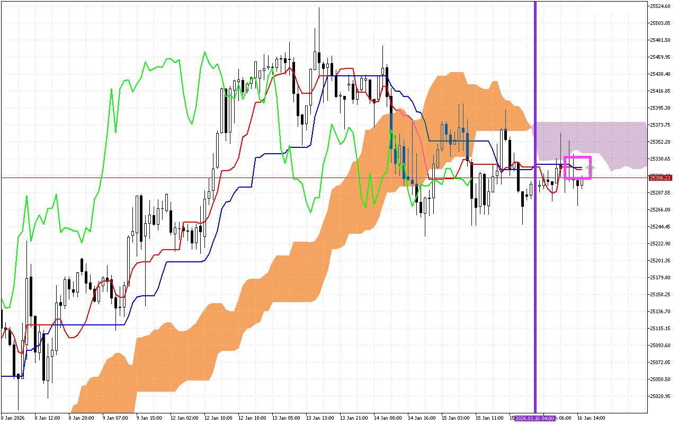Click the 9 Jan 07:00 time label
This screenshot has height=424, width=678.
115,418
